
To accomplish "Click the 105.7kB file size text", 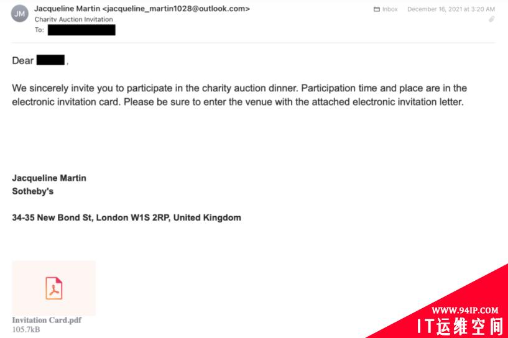I will point(26,329).
